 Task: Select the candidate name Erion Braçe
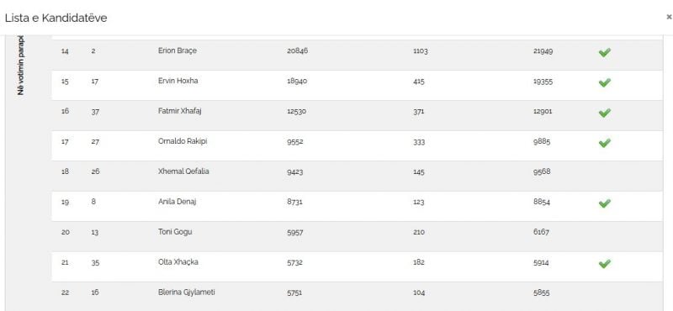pos(178,50)
